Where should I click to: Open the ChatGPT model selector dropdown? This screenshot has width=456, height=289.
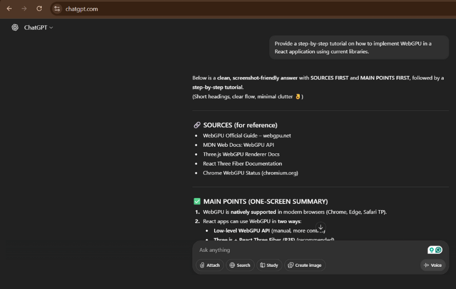pyautogui.click(x=38, y=27)
